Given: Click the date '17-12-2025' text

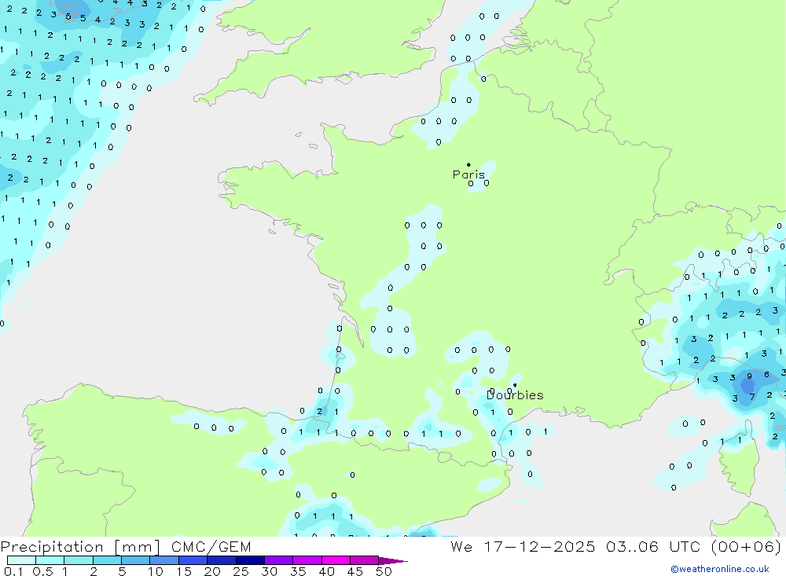Looking at the screenshot, I should [539, 546].
